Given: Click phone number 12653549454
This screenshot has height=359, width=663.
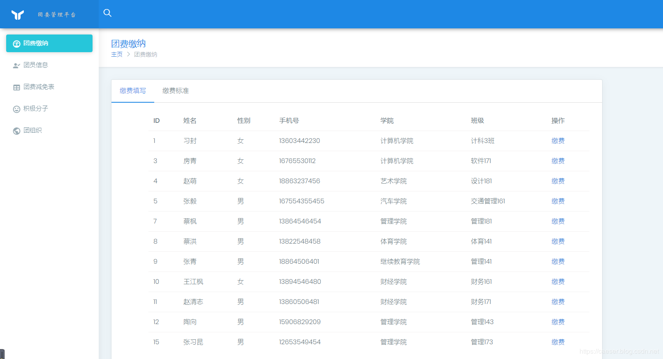Looking at the screenshot, I should [x=300, y=342].
